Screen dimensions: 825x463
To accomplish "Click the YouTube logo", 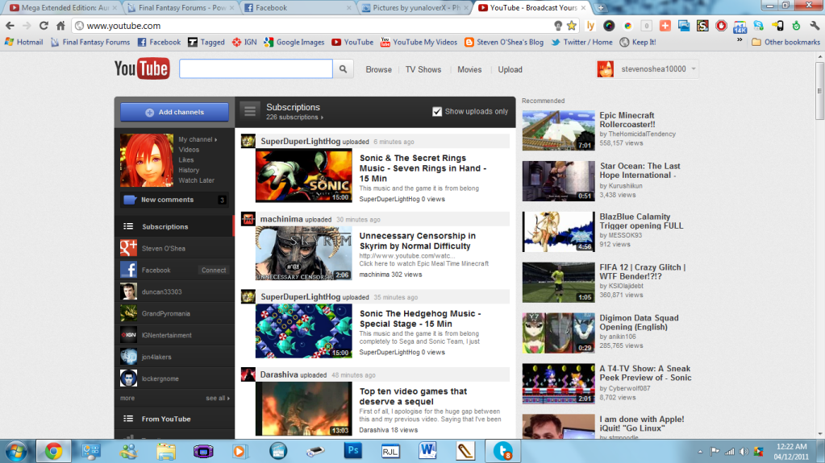I will click(142, 68).
